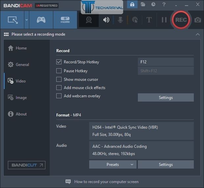This screenshot has height=188, width=204.
Task: Open the About tab
Action: tap(17, 114)
